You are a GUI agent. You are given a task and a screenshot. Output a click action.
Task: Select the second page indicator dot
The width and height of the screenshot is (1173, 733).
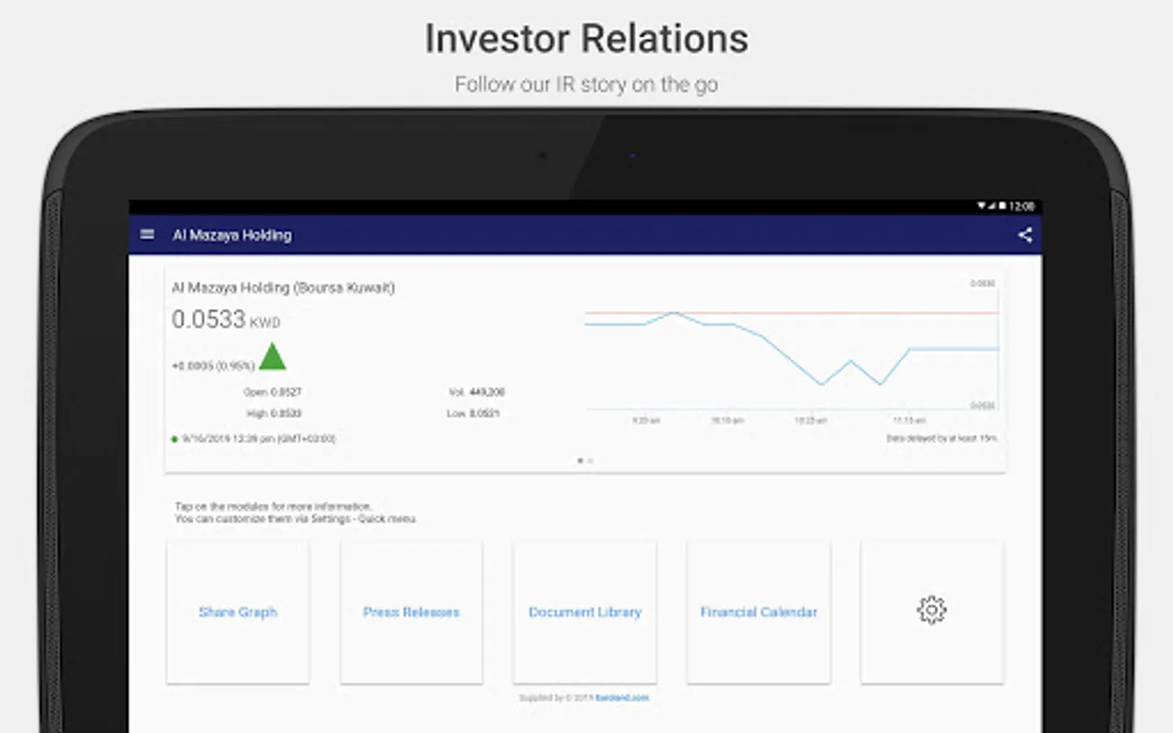click(x=591, y=461)
